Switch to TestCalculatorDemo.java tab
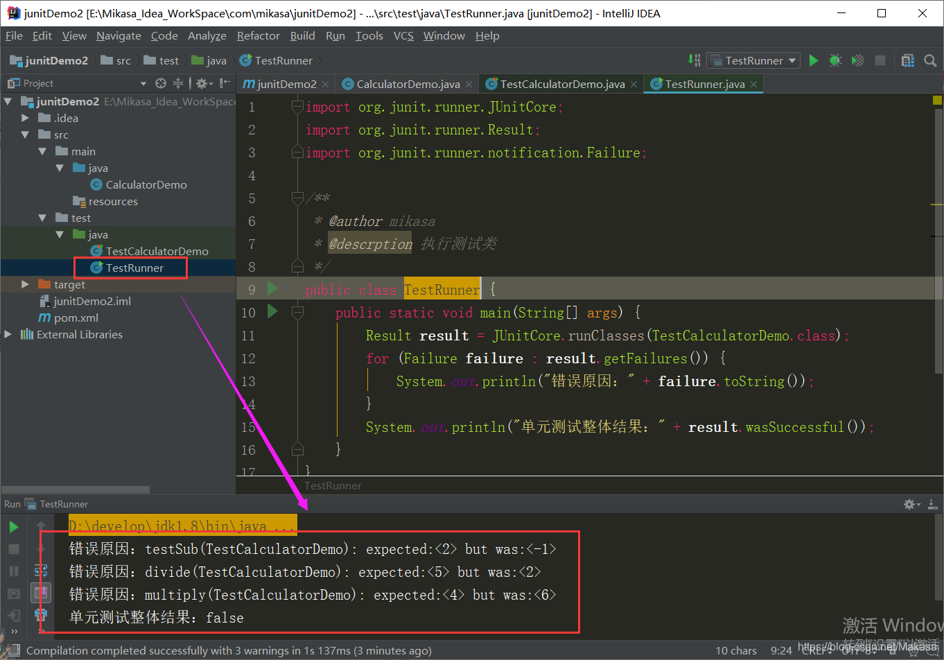This screenshot has height=660, width=944. coord(561,84)
